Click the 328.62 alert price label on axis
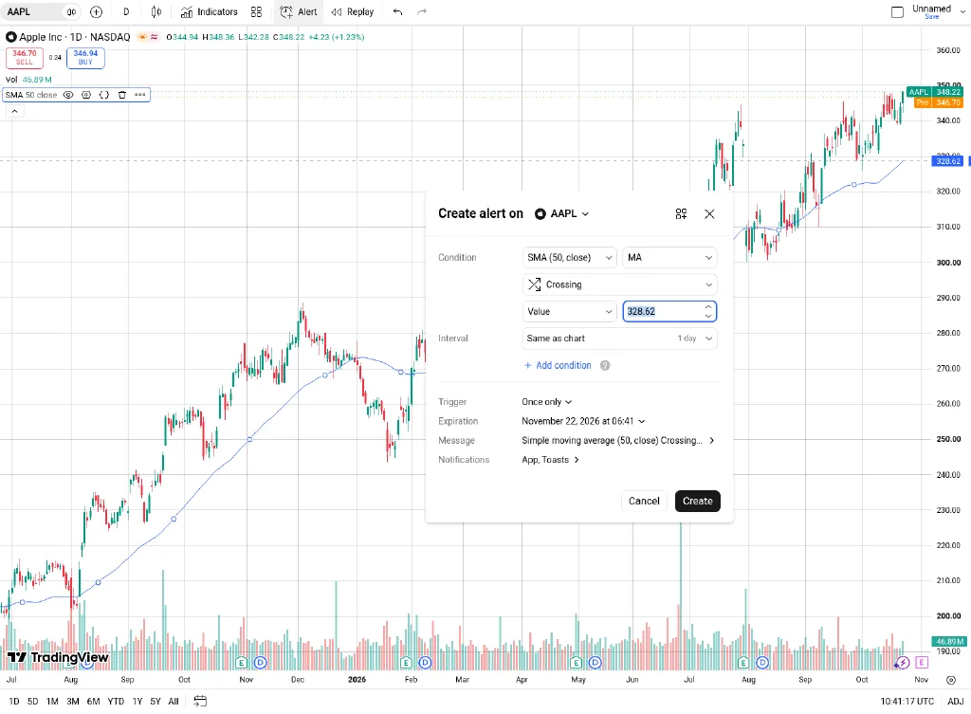This screenshot has width=971, height=714. point(948,161)
